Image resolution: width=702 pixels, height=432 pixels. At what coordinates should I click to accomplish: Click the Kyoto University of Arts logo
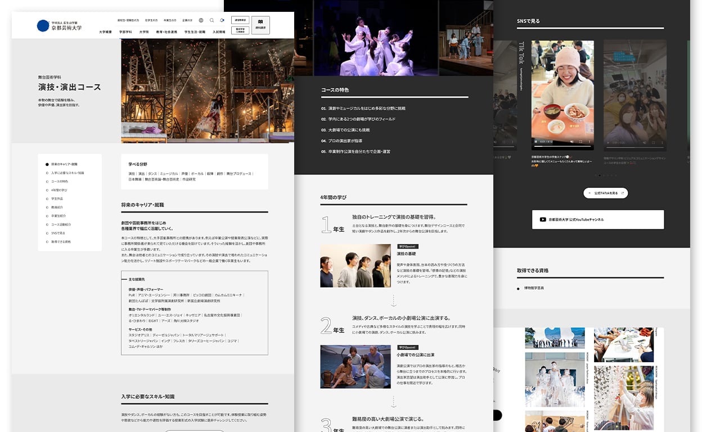tap(59, 26)
